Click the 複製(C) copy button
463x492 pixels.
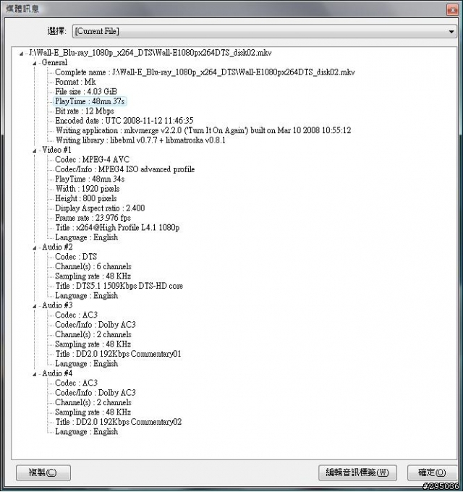tap(43, 472)
